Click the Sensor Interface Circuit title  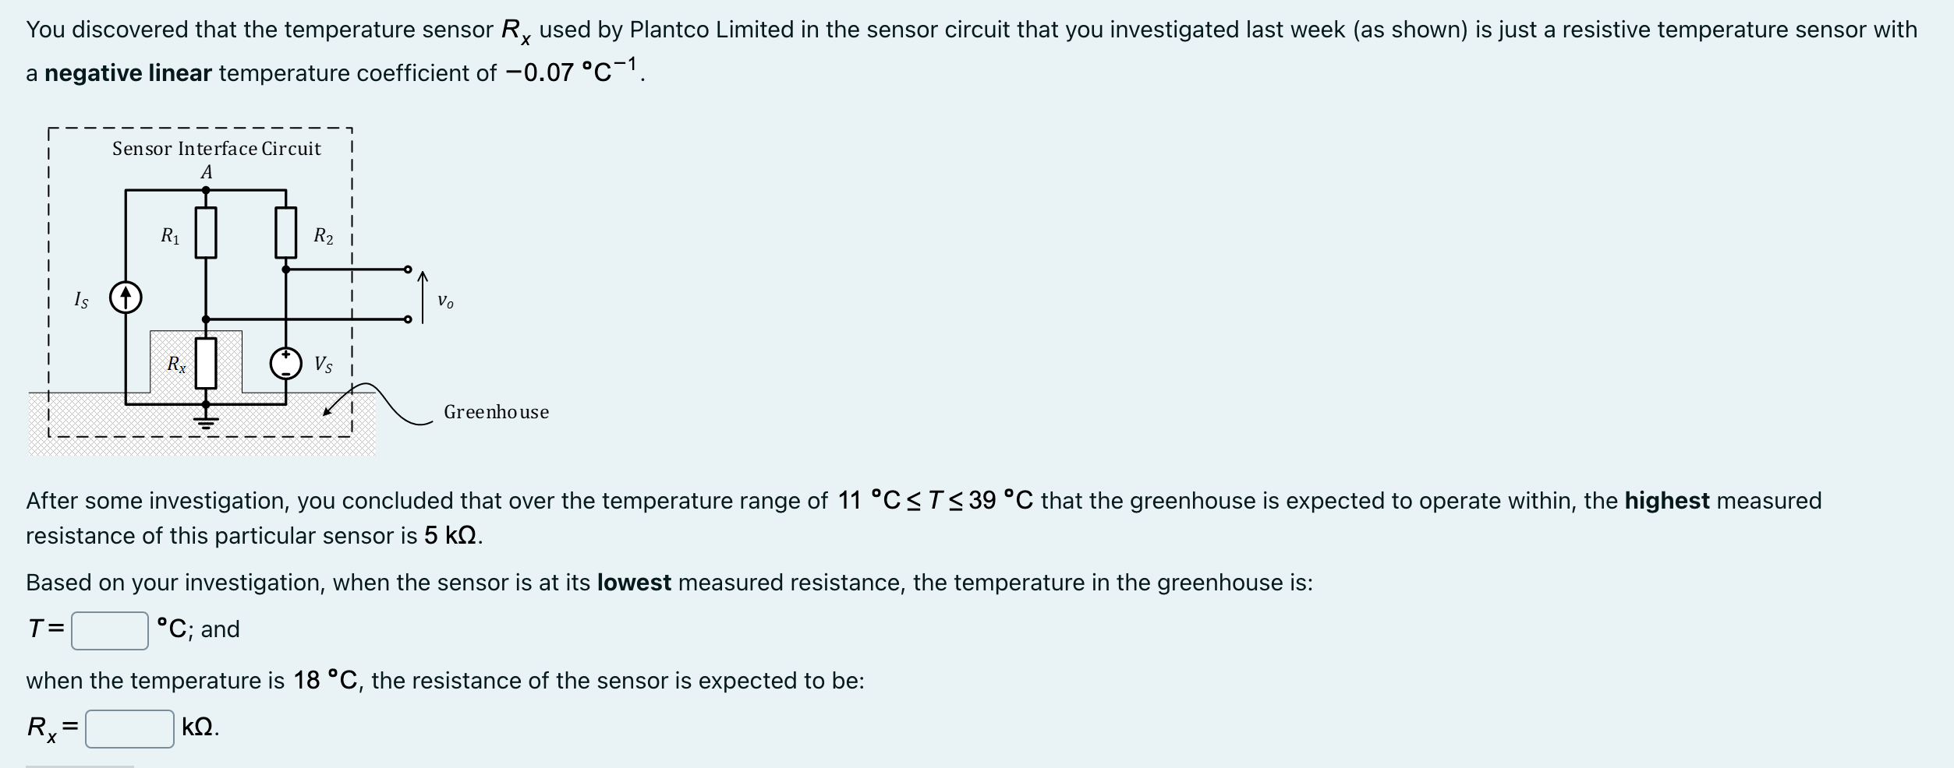point(216,148)
